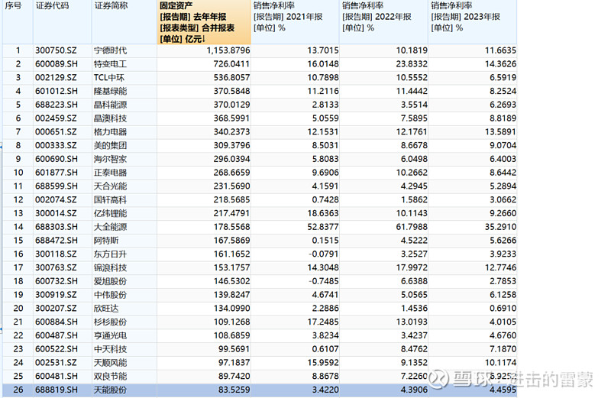Select the 宁德时代 name cell

(110, 50)
